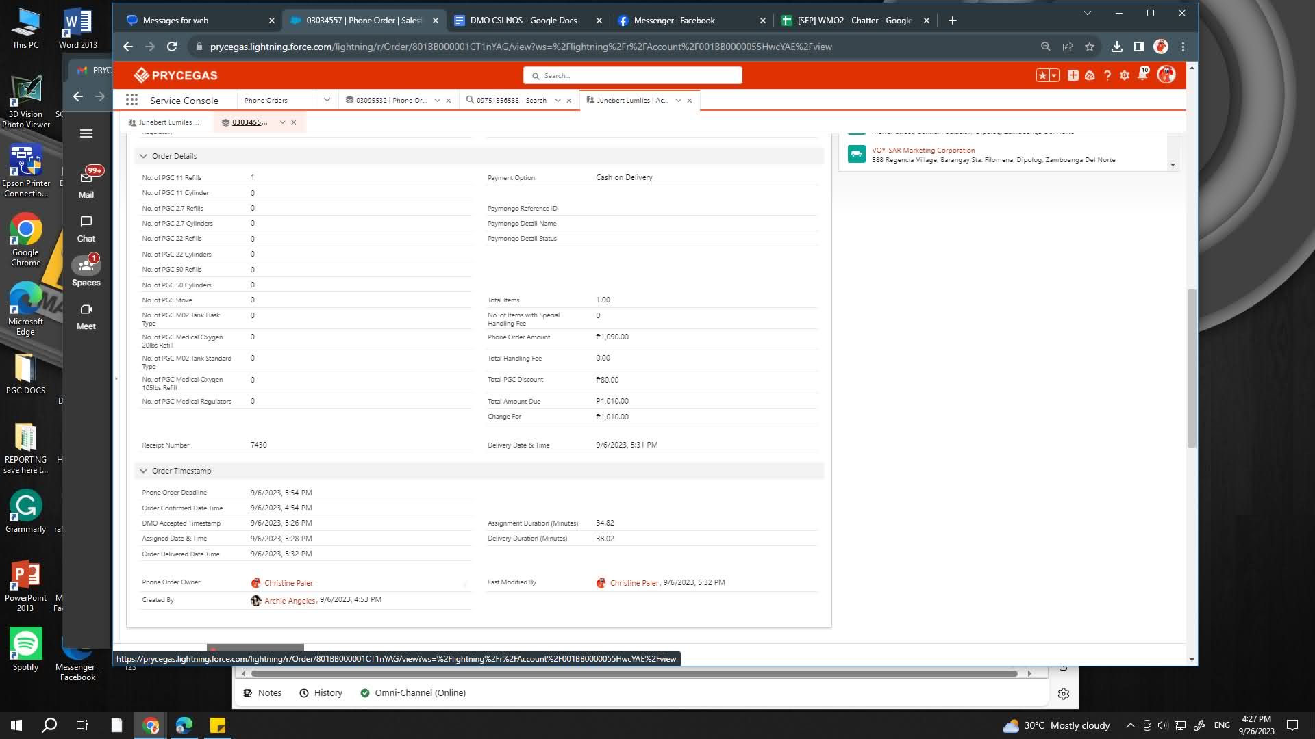Open the Notifications bell

pyautogui.click(x=1142, y=74)
